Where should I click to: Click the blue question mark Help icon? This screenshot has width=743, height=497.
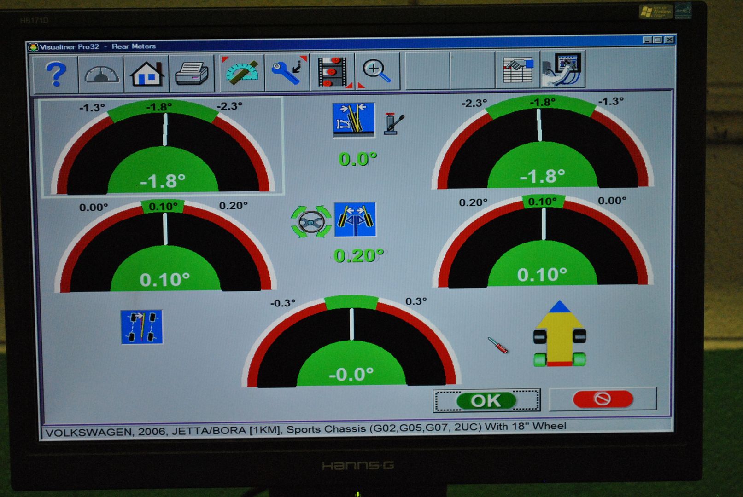click(x=56, y=74)
